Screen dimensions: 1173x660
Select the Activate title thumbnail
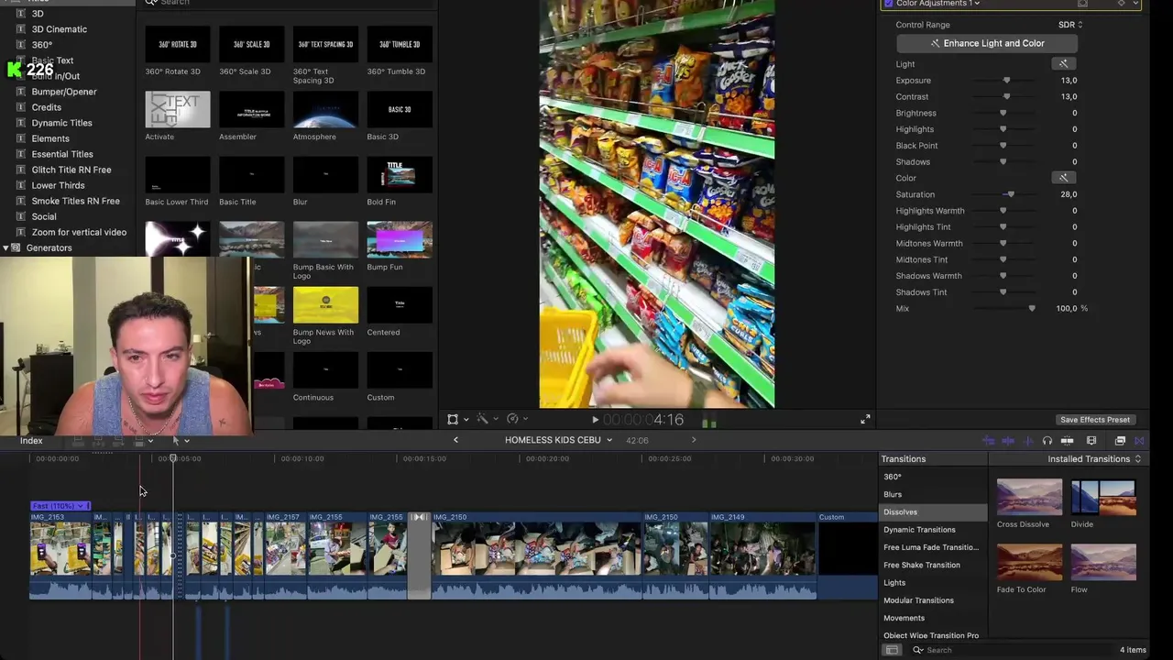tap(178, 109)
